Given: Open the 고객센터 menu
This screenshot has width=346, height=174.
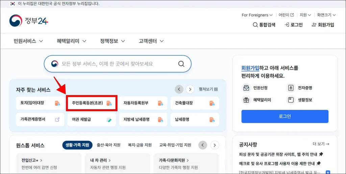Looking at the screenshot, I should [151, 41].
